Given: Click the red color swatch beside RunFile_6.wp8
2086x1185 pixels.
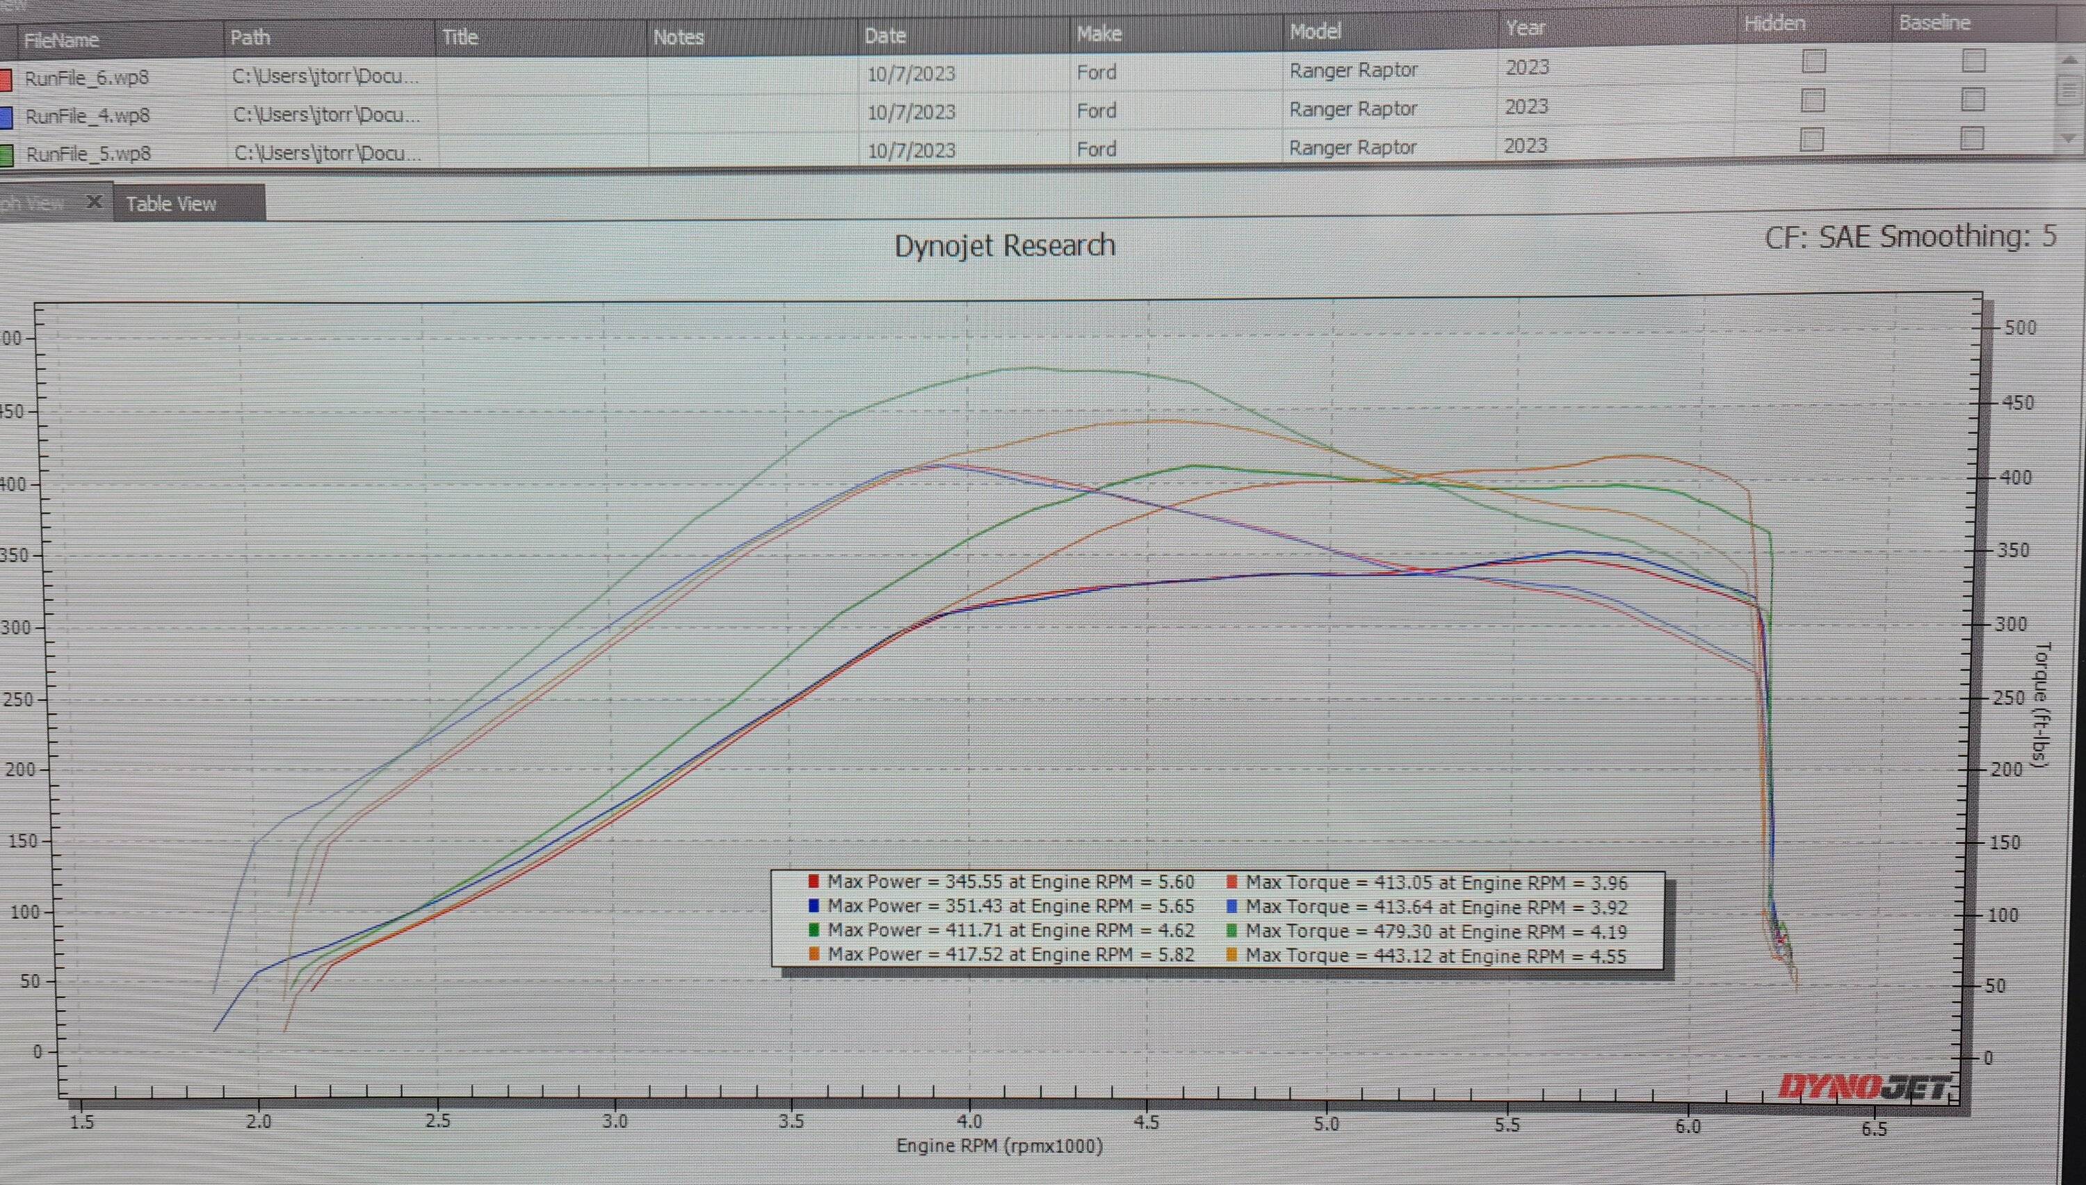Looking at the screenshot, I should [x=5, y=79].
